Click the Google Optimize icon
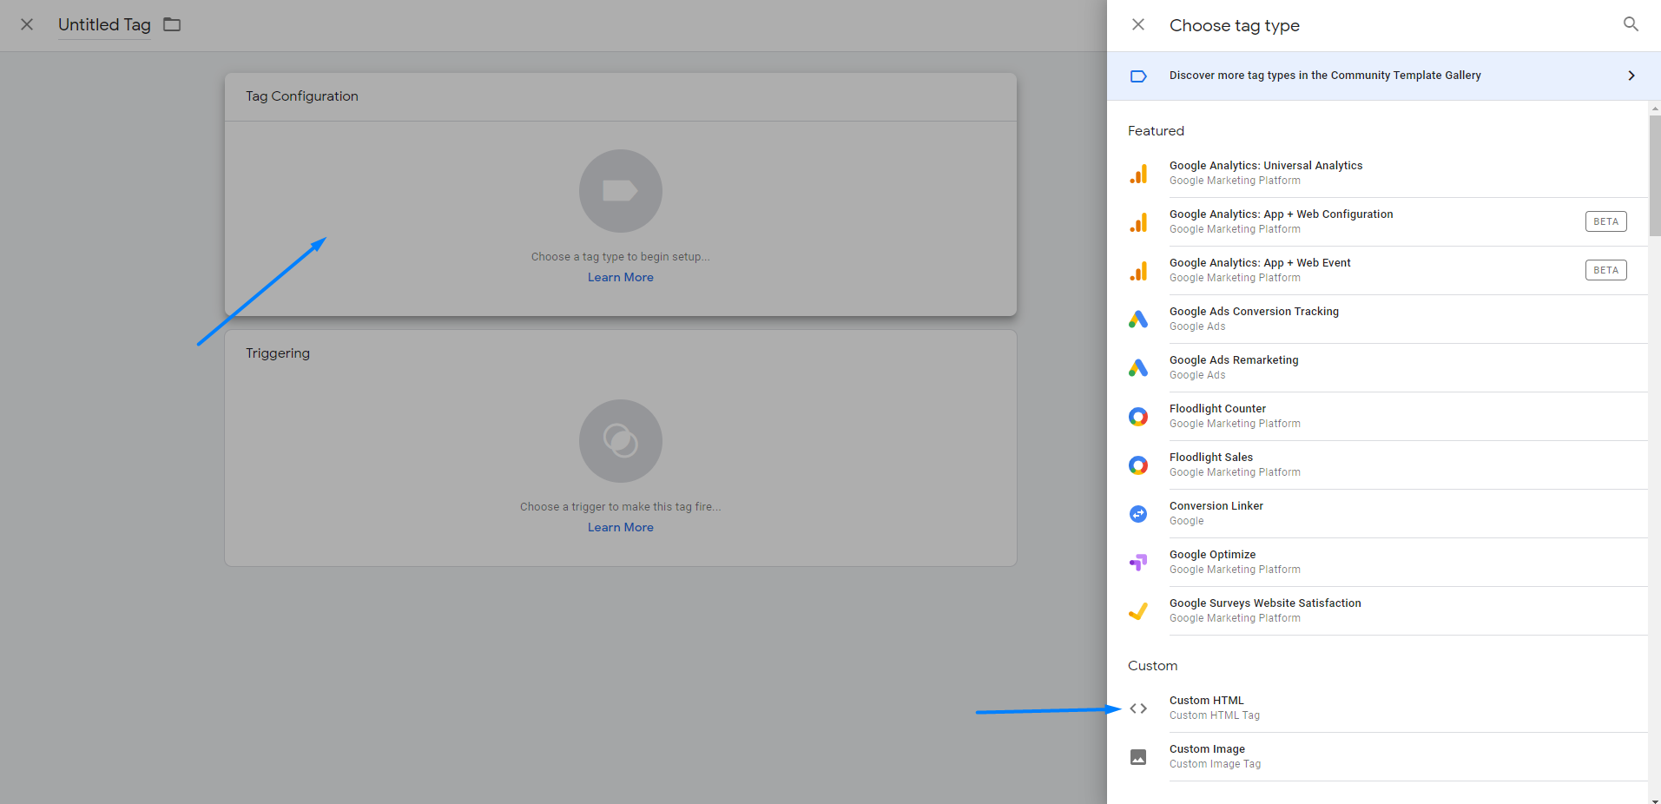Screen dimensions: 1661x804 click(x=1138, y=563)
